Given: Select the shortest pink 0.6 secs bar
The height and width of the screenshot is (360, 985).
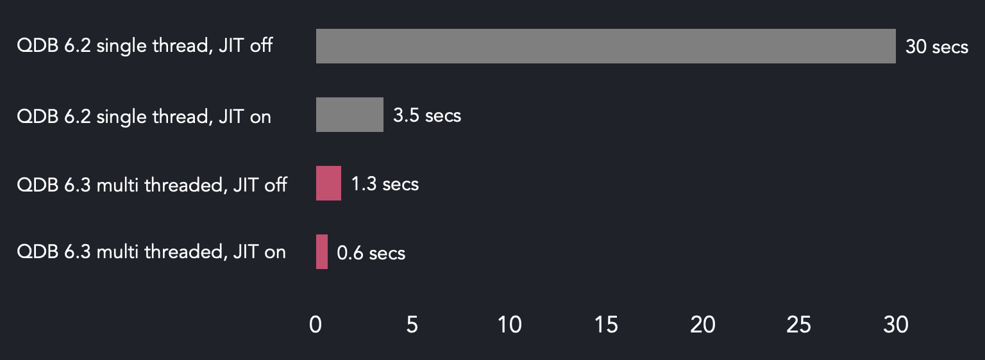Looking at the screenshot, I should point(322,252).
